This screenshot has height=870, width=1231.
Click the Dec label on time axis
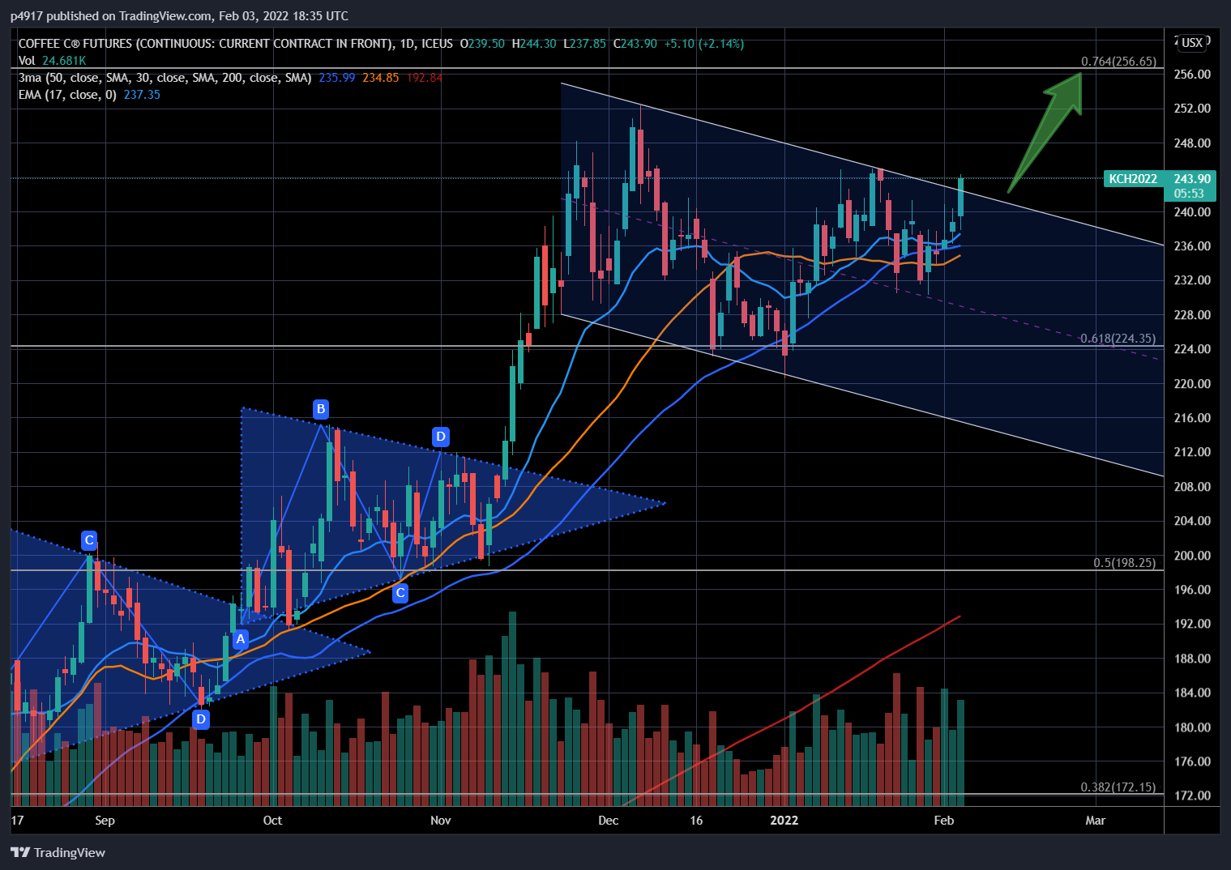608,821
